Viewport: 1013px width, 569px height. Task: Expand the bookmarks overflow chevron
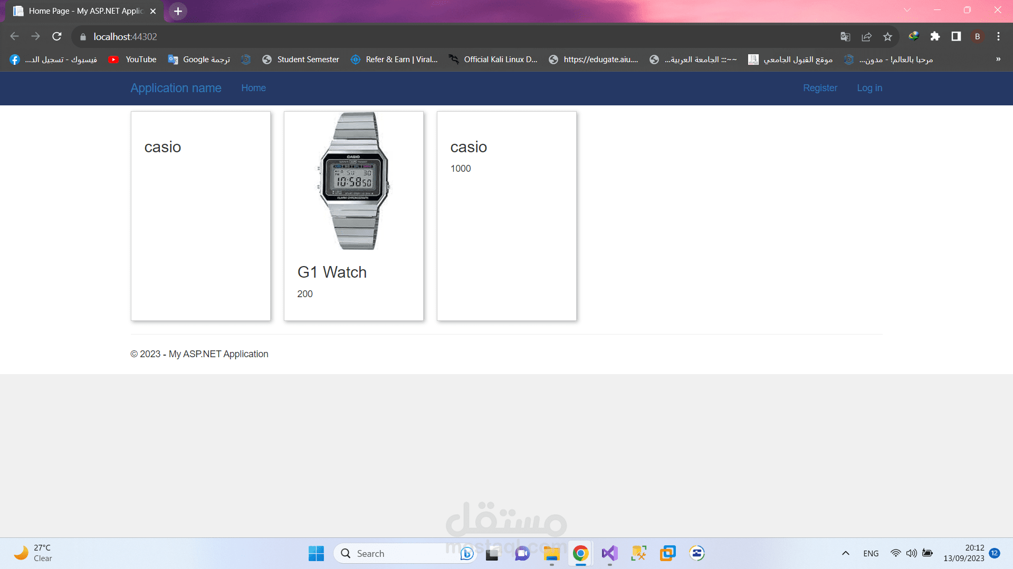(999, 59)
